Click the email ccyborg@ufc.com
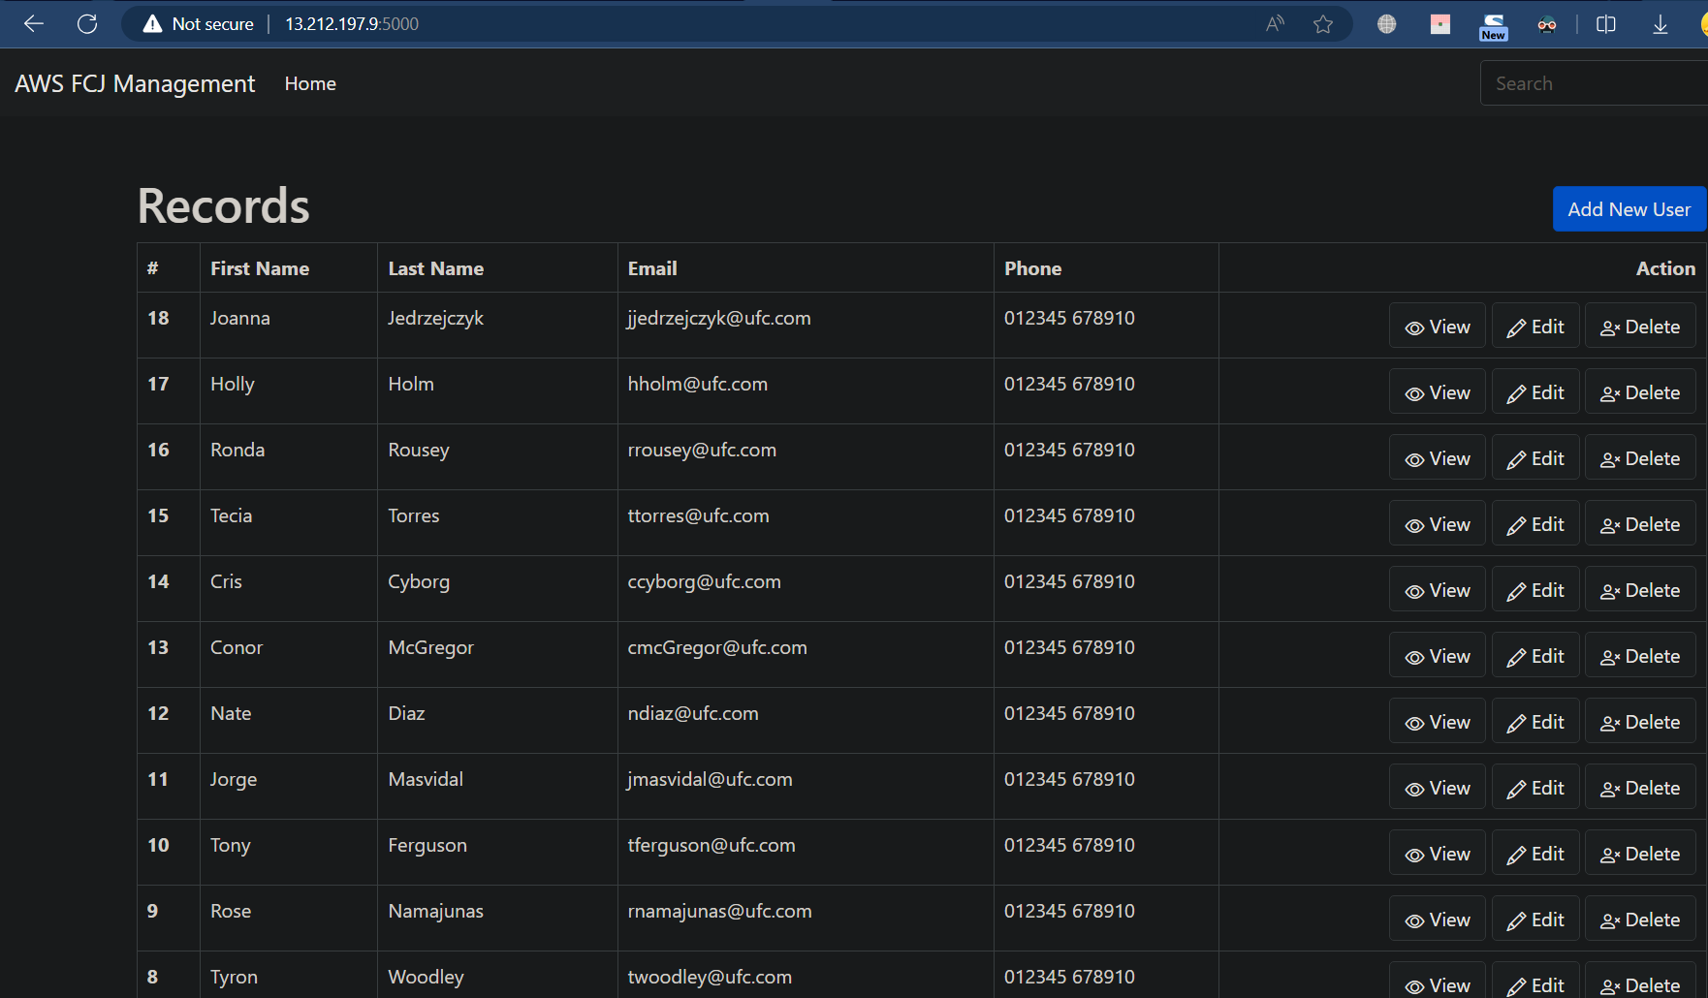The width and height of the screenshot is (1708, 998). 705,582
